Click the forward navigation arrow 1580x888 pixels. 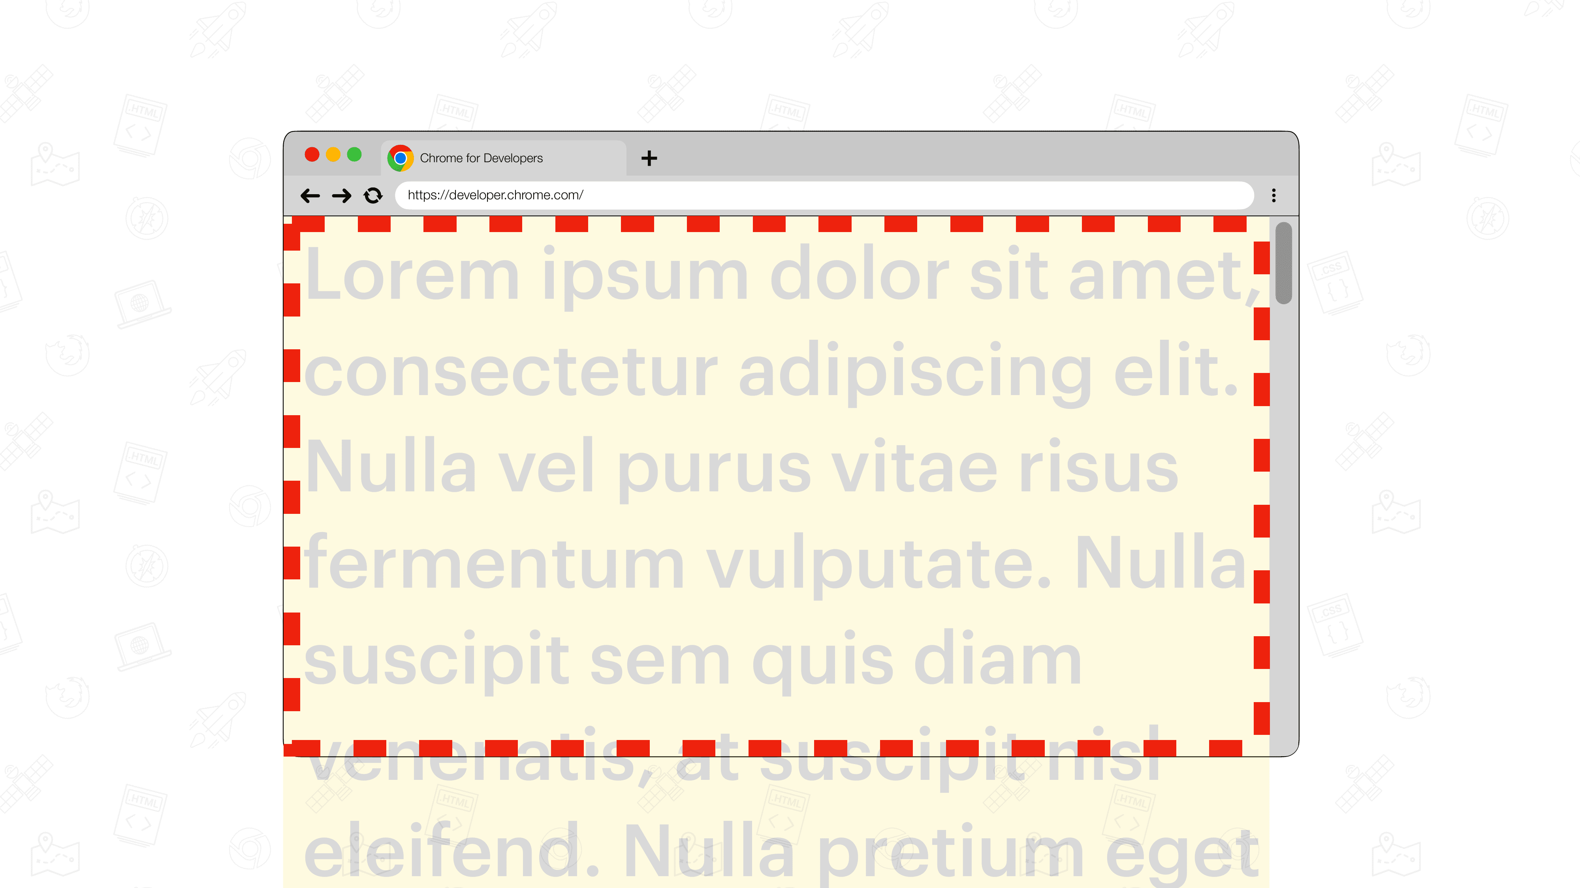click(341, 195)
